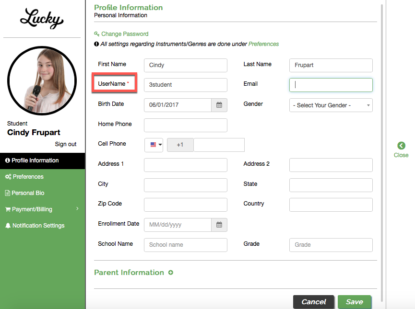The image size is (415, 309).
Task: Go to Preferences in the sidebar
Action: 28,177
